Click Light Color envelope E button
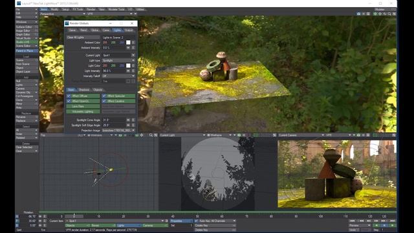This screenshot has width=414, height=233. point(133,65)
